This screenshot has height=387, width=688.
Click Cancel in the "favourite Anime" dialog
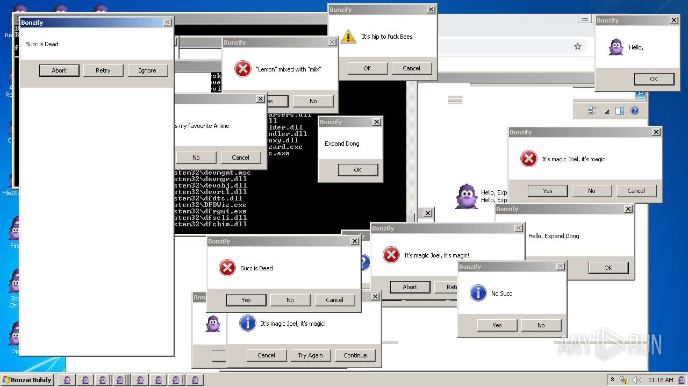pos(240,157)
